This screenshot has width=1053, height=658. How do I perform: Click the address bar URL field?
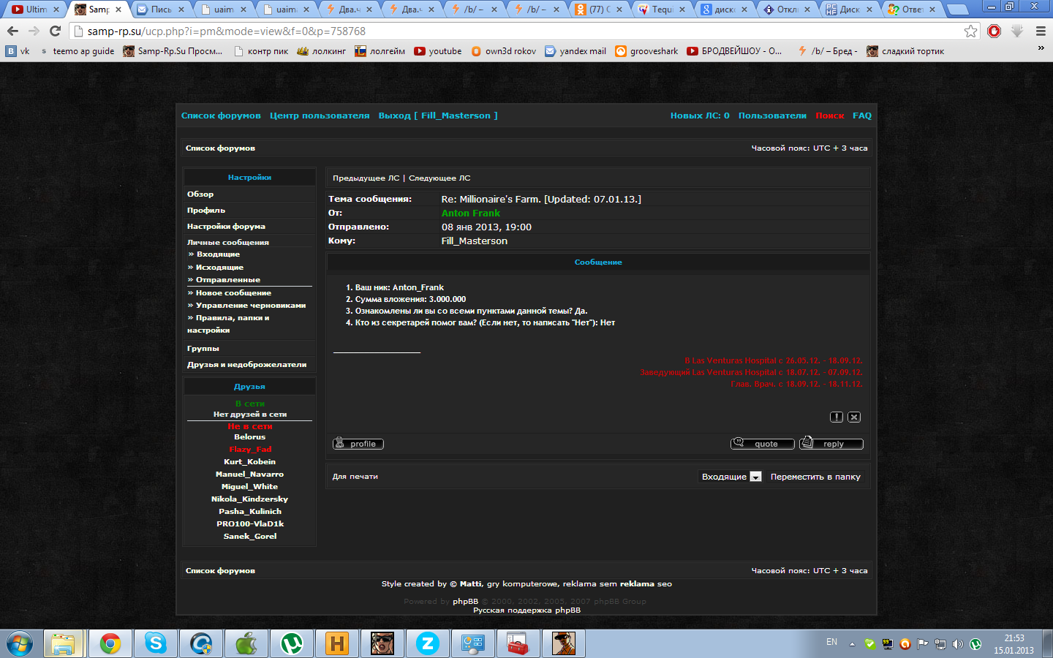(x=512, y=31)
